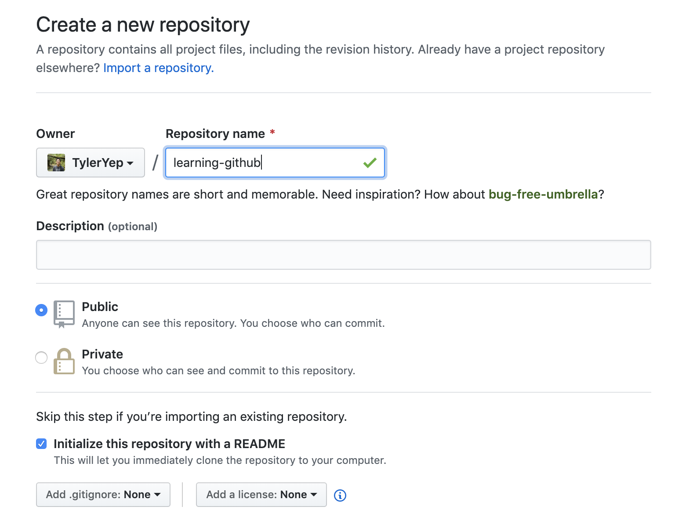Click 'Skip this step if you're importing' text
The width and height of the screenshot is (682, 521).
coord(192,416)
